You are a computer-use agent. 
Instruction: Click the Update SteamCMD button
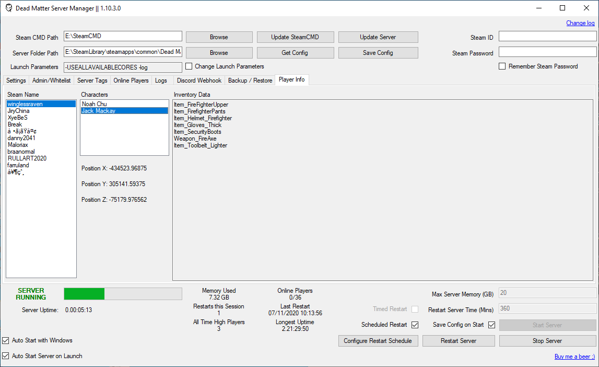pos(295,37)
